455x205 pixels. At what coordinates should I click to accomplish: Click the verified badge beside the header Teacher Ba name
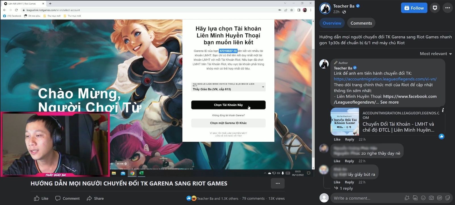[x=358, y=6]
